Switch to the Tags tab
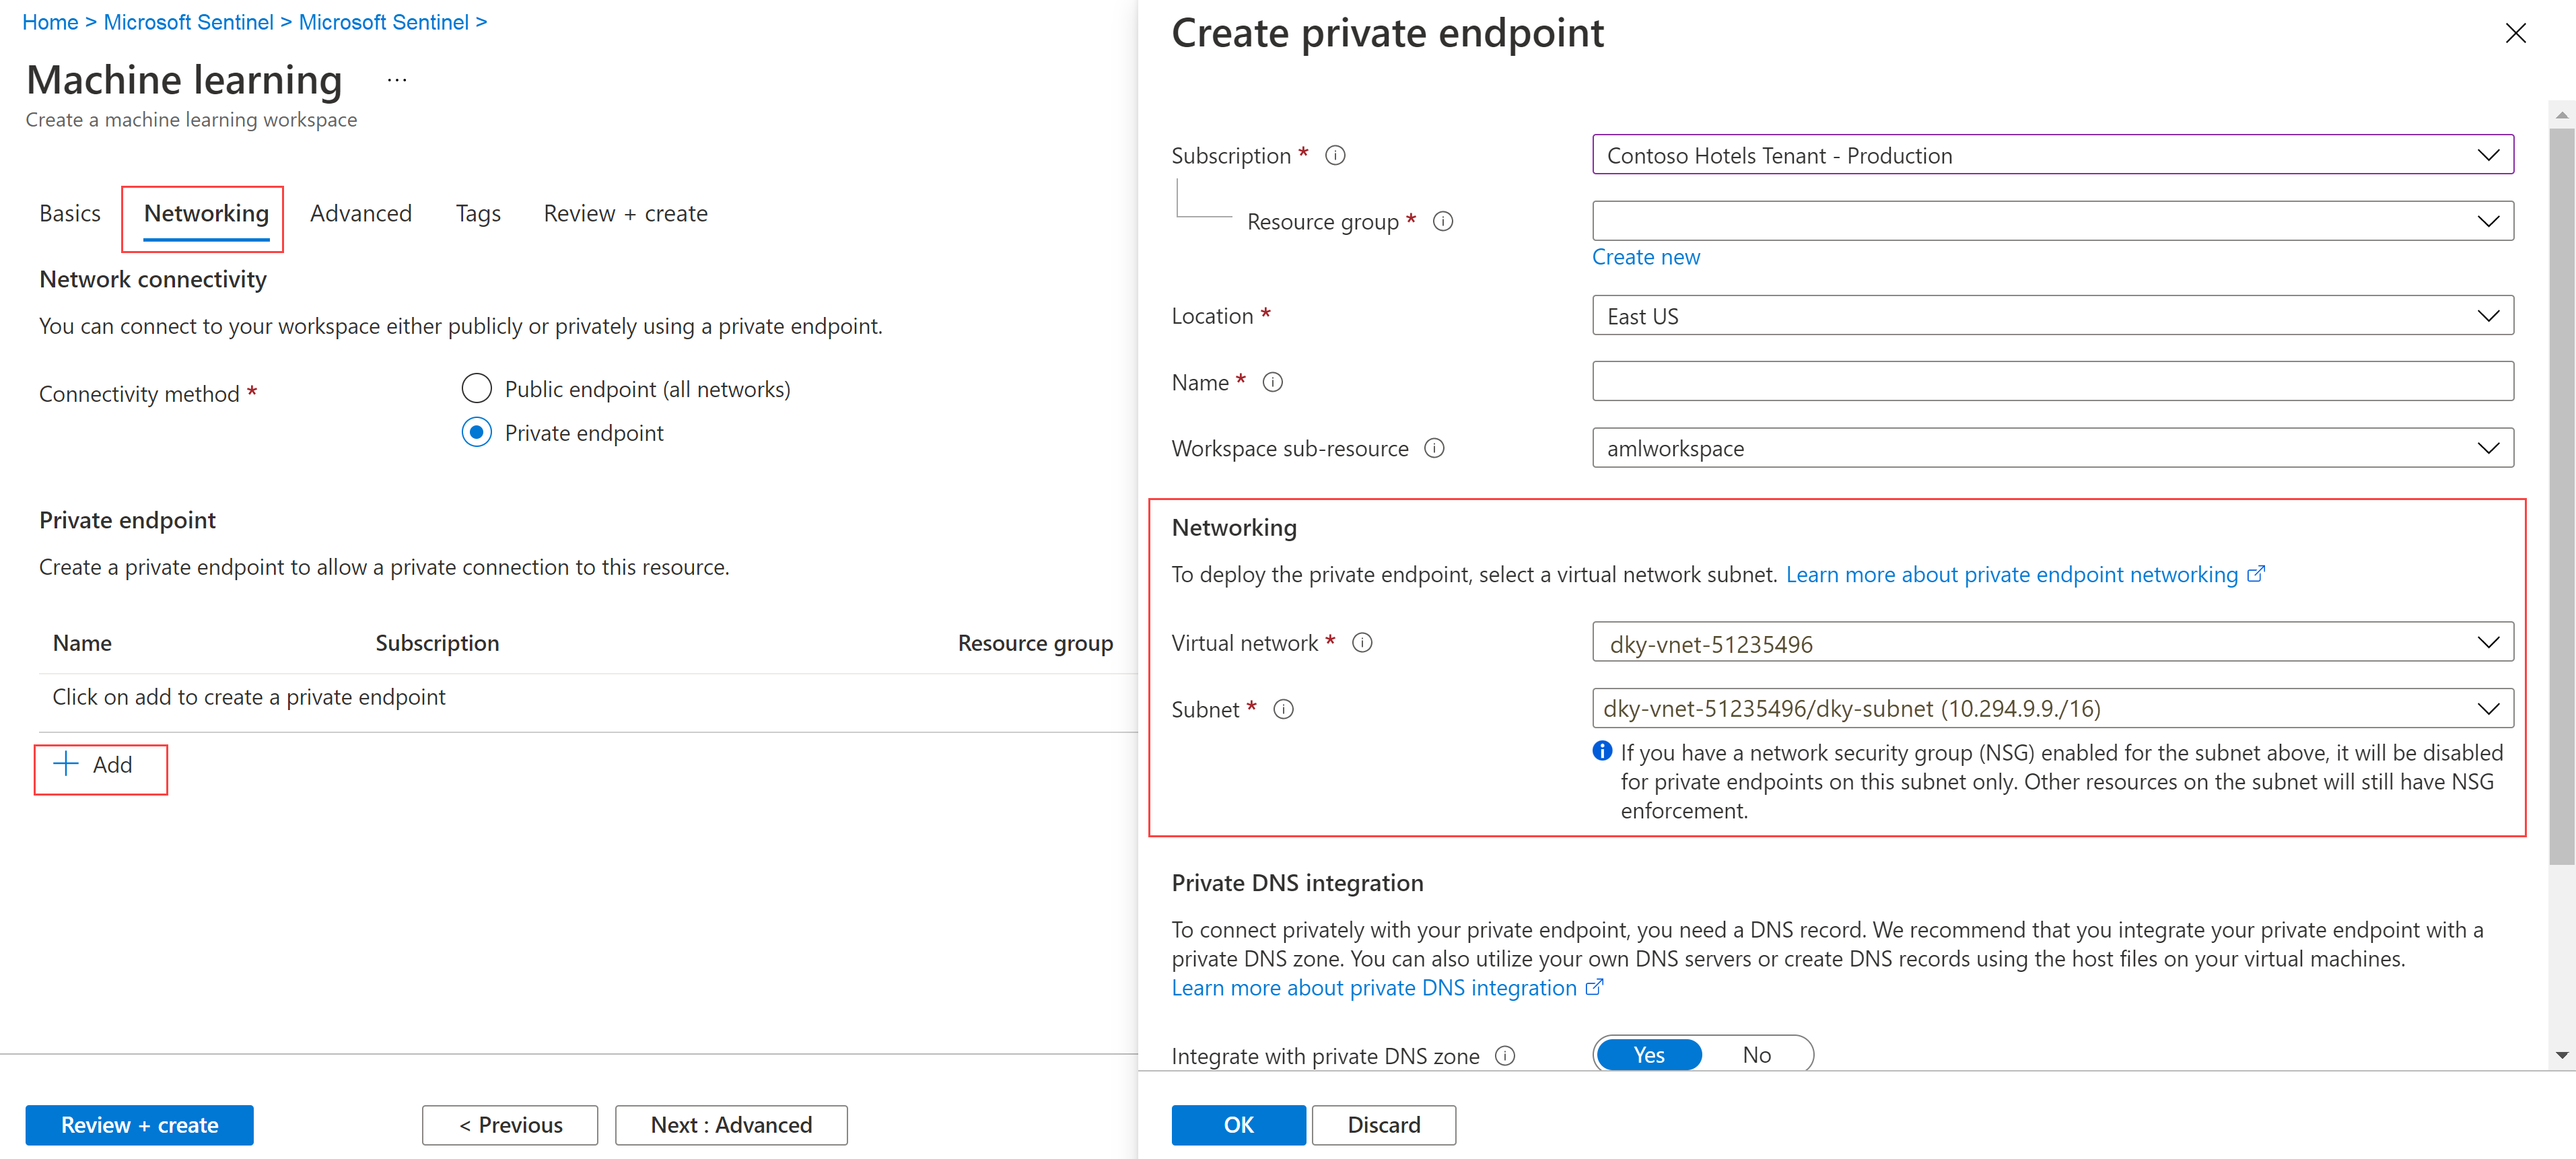Screen dimensions: 2576x1159 coord(477,213)
